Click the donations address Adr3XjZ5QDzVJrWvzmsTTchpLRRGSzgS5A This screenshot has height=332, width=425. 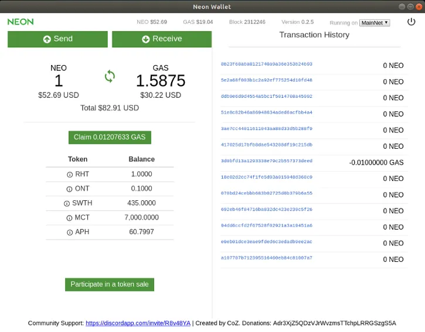[x=335, y=323]
